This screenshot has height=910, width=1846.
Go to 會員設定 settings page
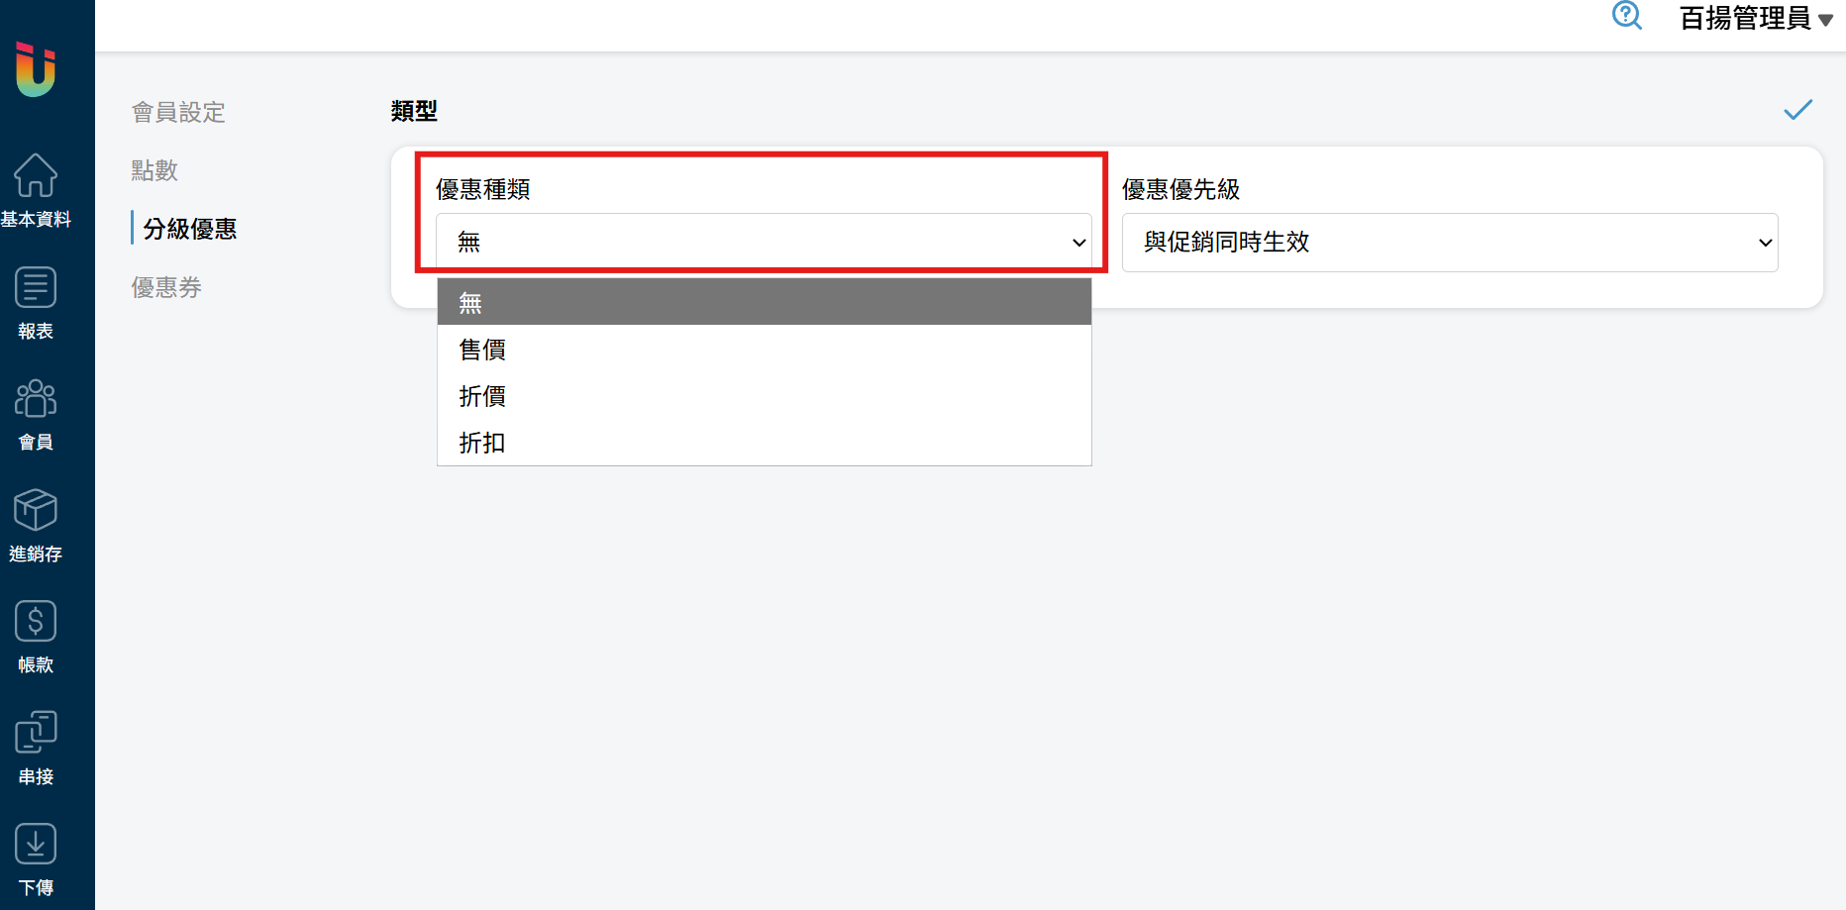[x=178, y=112]
